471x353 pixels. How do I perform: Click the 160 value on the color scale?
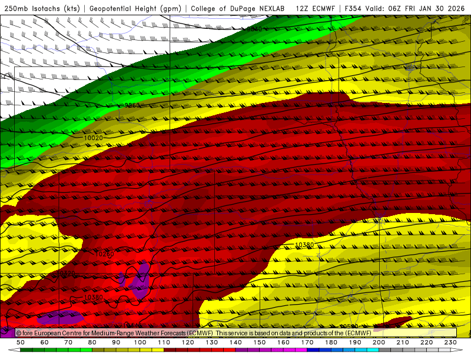283,342
